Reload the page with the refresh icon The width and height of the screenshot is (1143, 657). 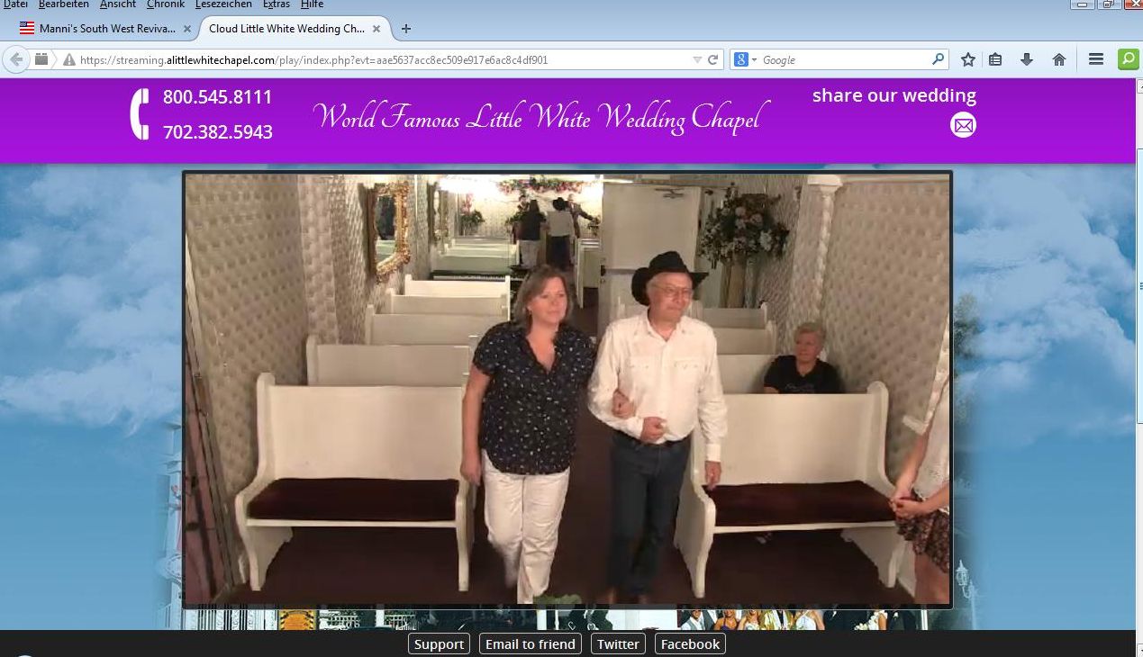click(x=712, y=59)
